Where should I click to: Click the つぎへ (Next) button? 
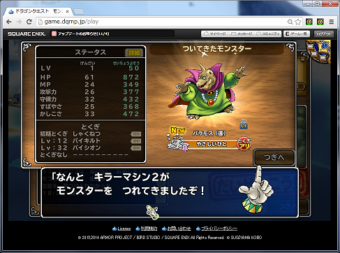(274, 157)
